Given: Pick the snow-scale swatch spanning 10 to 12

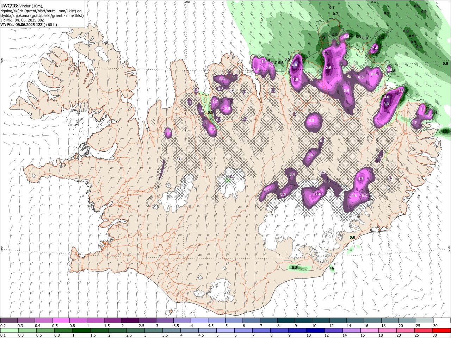Looking at the screenshot, I should point(320,321).
